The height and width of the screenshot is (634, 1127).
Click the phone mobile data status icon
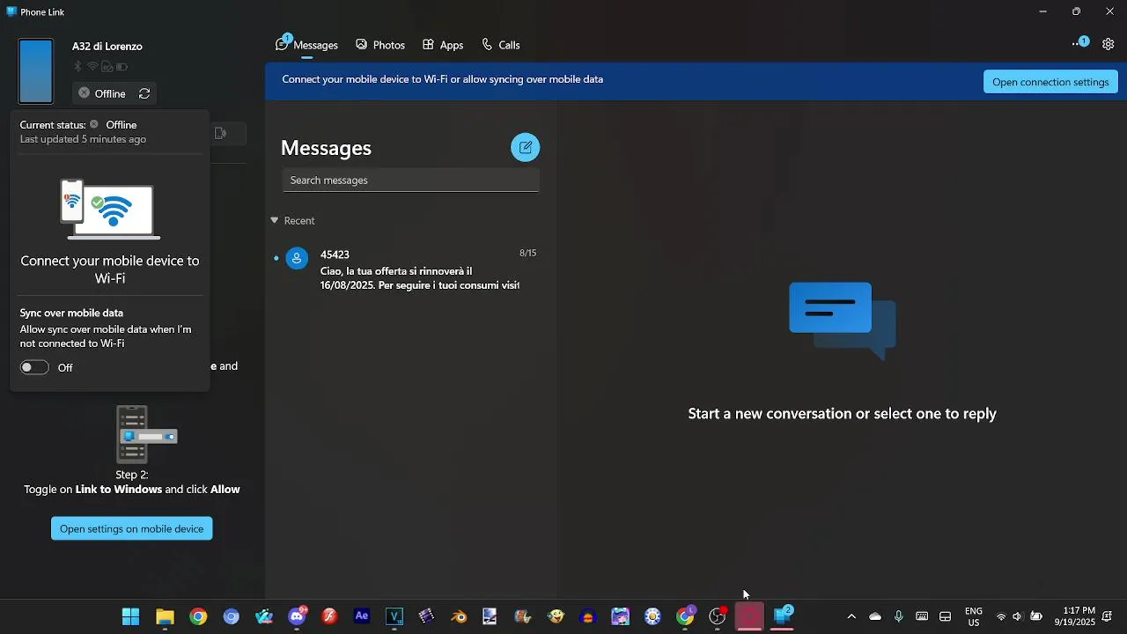click(x=107, y=67)
